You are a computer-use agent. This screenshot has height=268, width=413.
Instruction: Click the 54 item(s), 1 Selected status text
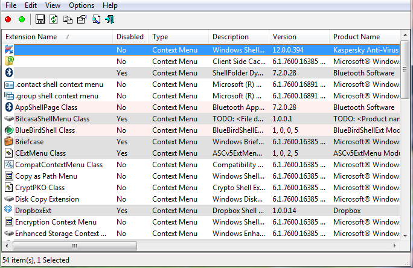(36, 260)
